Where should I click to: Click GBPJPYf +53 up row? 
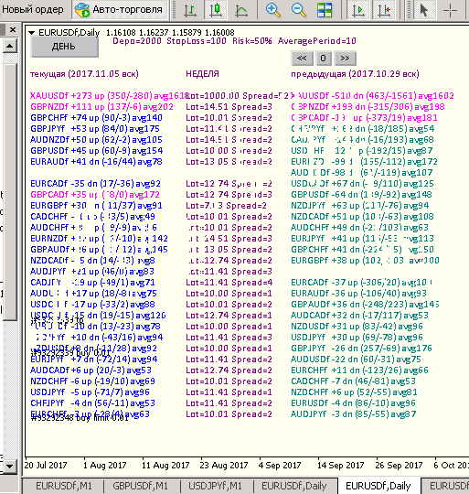95,129
